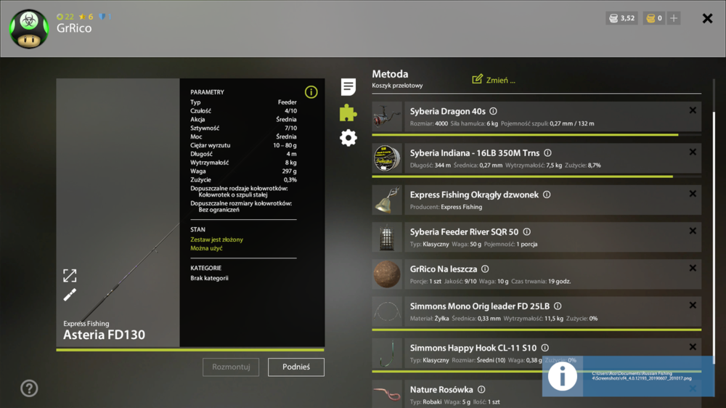Show info for Simmons Mono Orig leader
The image size is (726, 408).
click(x=558, y=306)
